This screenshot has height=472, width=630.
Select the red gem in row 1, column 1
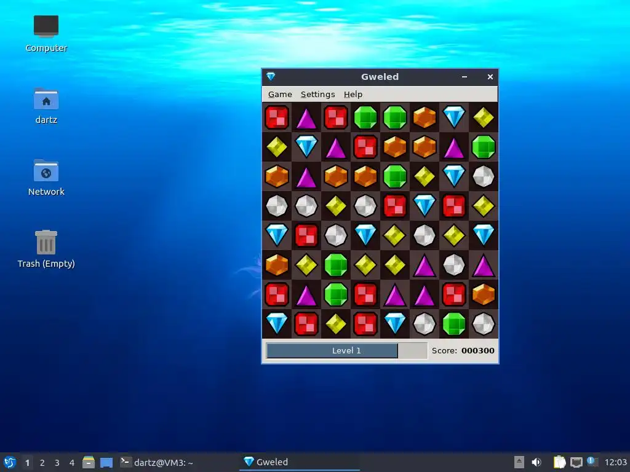coord(277,117)
